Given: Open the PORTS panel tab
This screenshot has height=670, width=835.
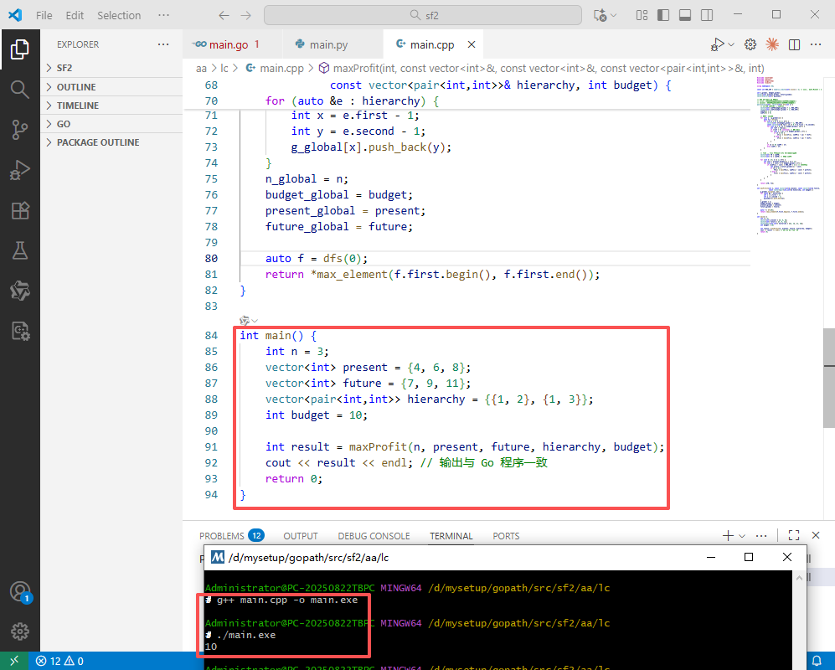Looking at the screenshot, I should (x=506, y=536).
